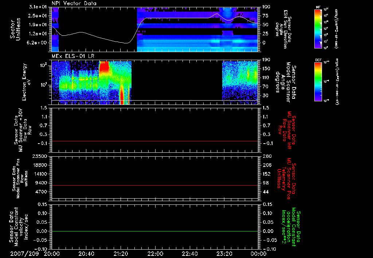Click the 20:00 time axis label
Viewport: 373px width, 258px height.
[x=52, y=254]
